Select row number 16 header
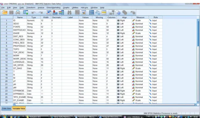Screen dimensions: 200x118 tap(6, 68)
